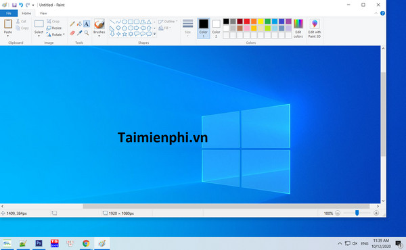406x250 pixels.
Task: Select the Eraser tool
Action: click(x=72, y=33)
